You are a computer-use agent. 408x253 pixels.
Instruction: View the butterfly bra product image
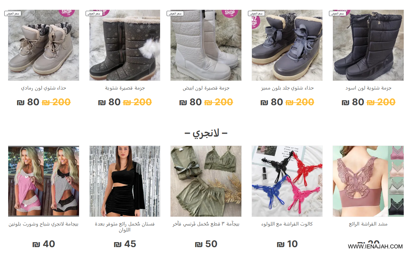click(x=368, y=181)
